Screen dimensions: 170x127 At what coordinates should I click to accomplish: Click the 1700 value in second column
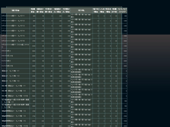(x=33, y=116)
